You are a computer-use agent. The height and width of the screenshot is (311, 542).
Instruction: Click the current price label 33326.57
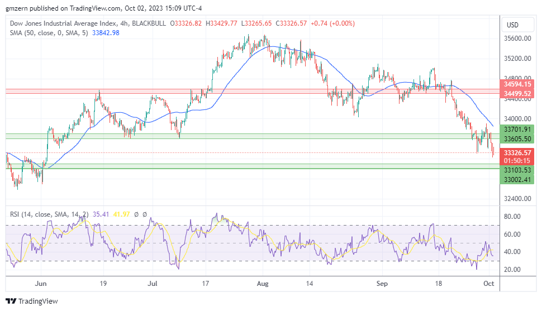[517, 152]
